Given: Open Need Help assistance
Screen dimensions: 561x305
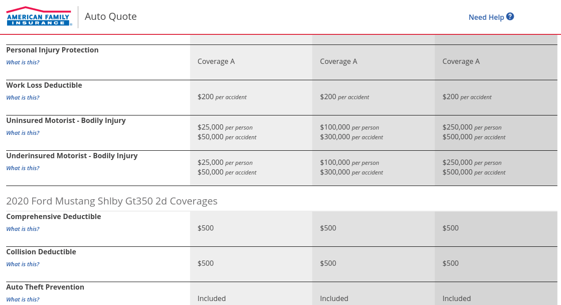Looking at the screenshot, I should pos(486,17).
